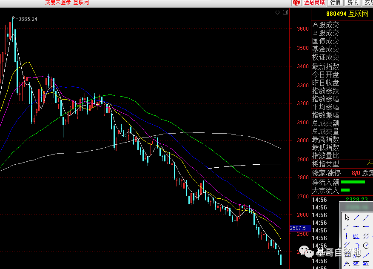Image resolution: width=373 pixels, height=269 pixels.
Task: Click the 最高指数 label
Action: coord(326,139)
